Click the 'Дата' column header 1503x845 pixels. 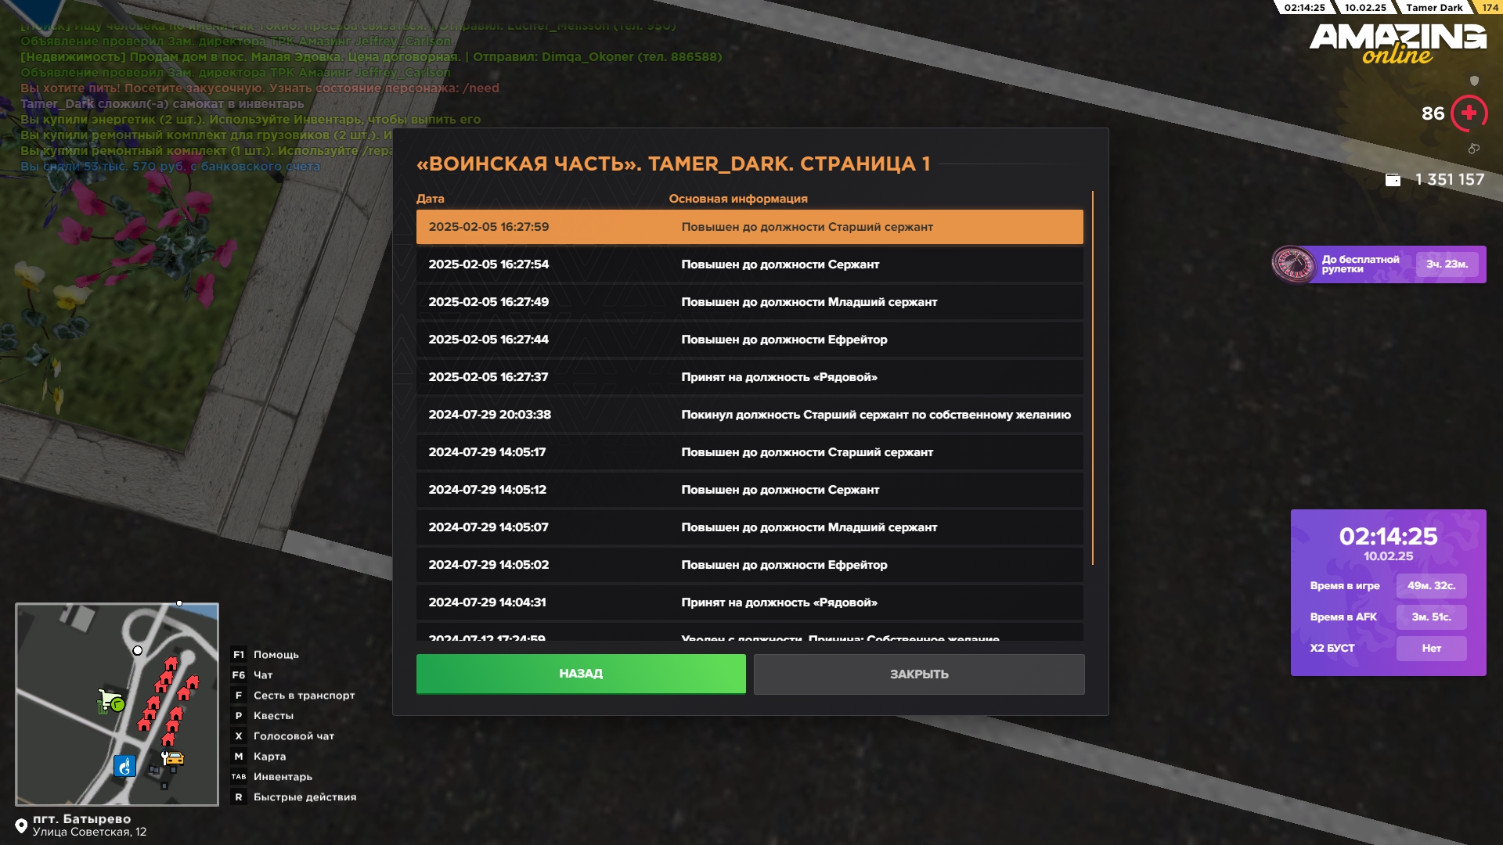[x=430, y=199]
